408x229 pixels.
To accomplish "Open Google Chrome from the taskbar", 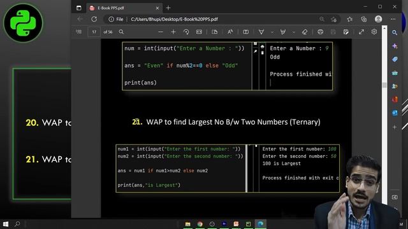I will coord(200,224).
